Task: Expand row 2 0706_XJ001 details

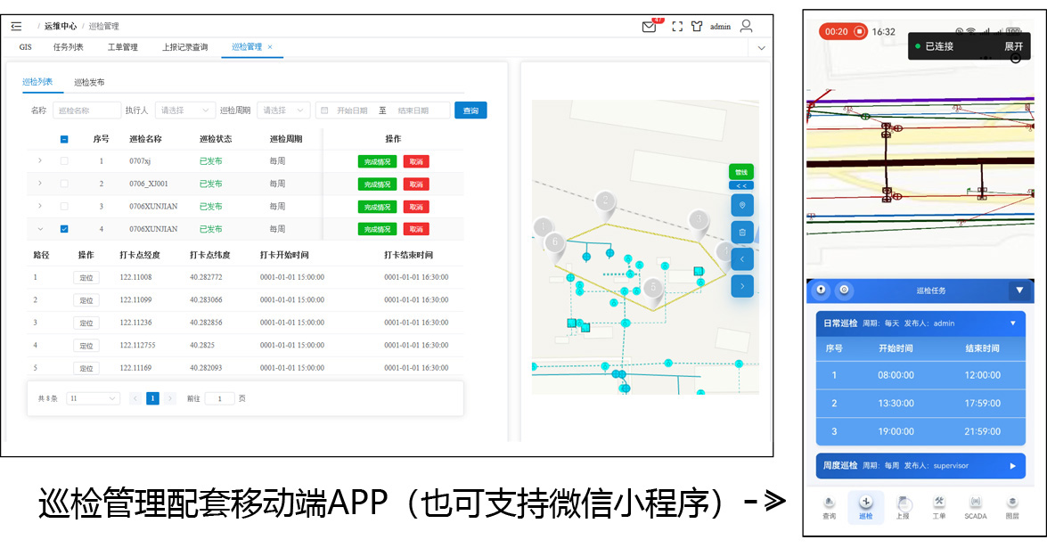Action: point(40,184)
